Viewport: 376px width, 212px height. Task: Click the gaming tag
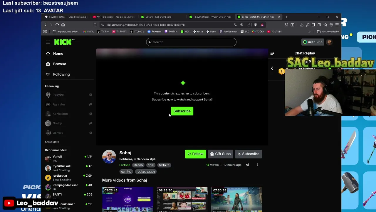[x=126, y=172]
